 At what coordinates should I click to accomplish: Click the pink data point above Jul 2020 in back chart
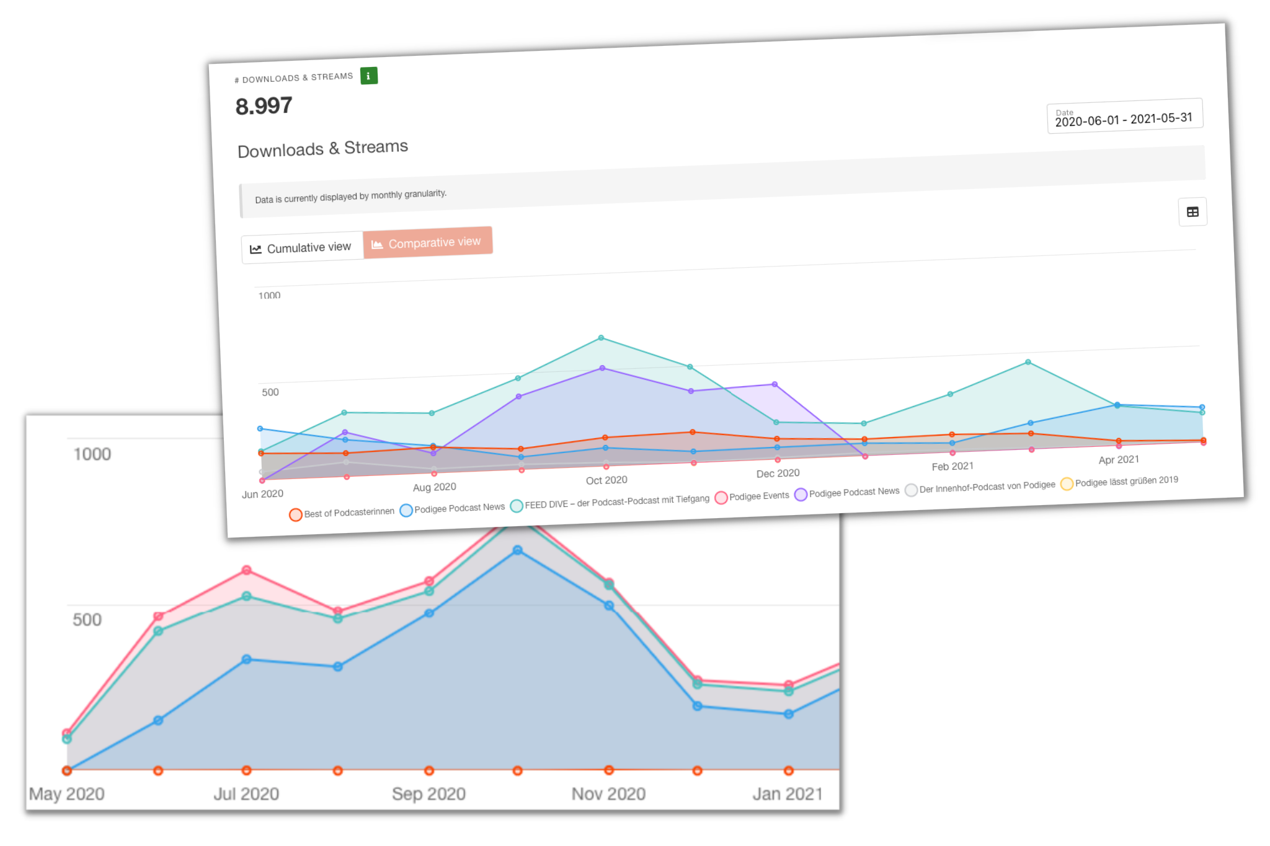click(246, 570)
